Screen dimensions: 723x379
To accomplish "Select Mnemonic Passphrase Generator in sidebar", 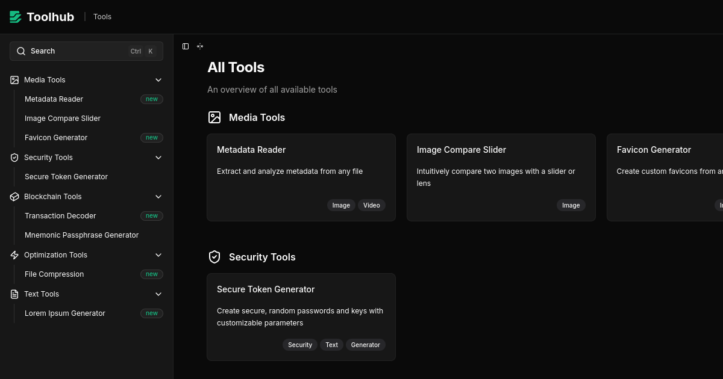I will coord(81,235).
